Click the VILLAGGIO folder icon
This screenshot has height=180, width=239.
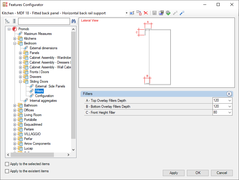pyautogui.click(x=20, y=134)
